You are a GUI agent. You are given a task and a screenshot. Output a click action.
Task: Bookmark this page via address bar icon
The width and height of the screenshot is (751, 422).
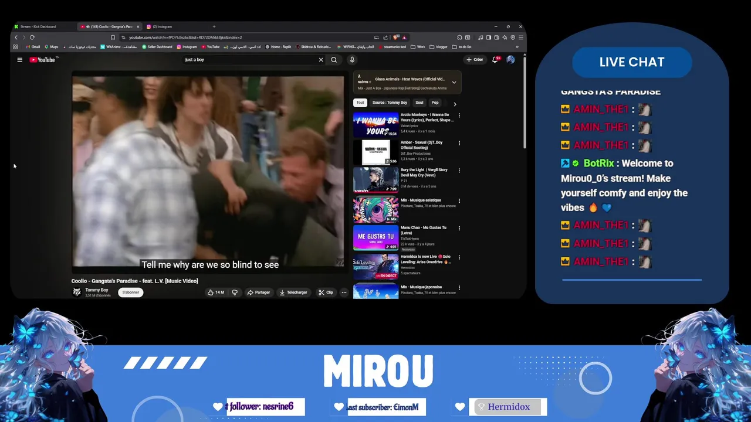coord(113,38)
